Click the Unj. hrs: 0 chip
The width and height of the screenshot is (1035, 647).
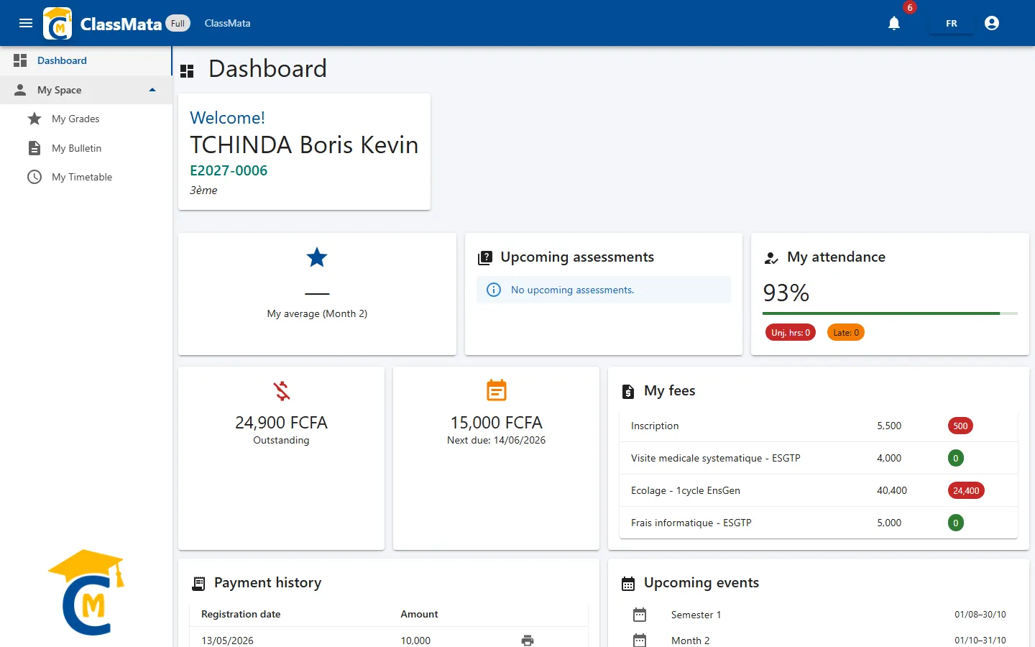click(x=791, y=333)
